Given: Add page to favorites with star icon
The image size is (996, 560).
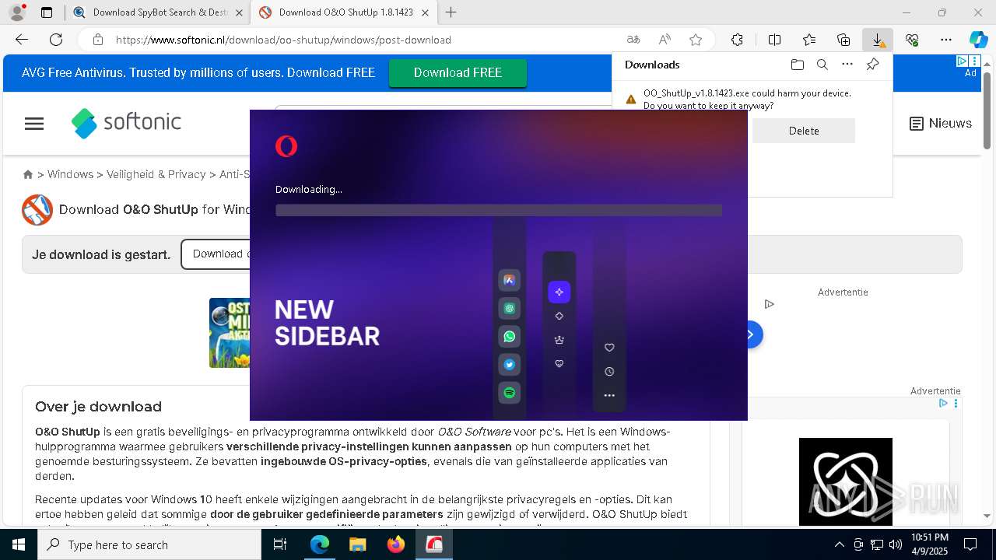Looking at the screenshot, I should point(696,40).
